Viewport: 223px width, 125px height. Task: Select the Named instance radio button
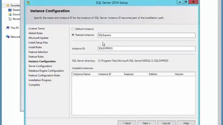coord(73,35)
